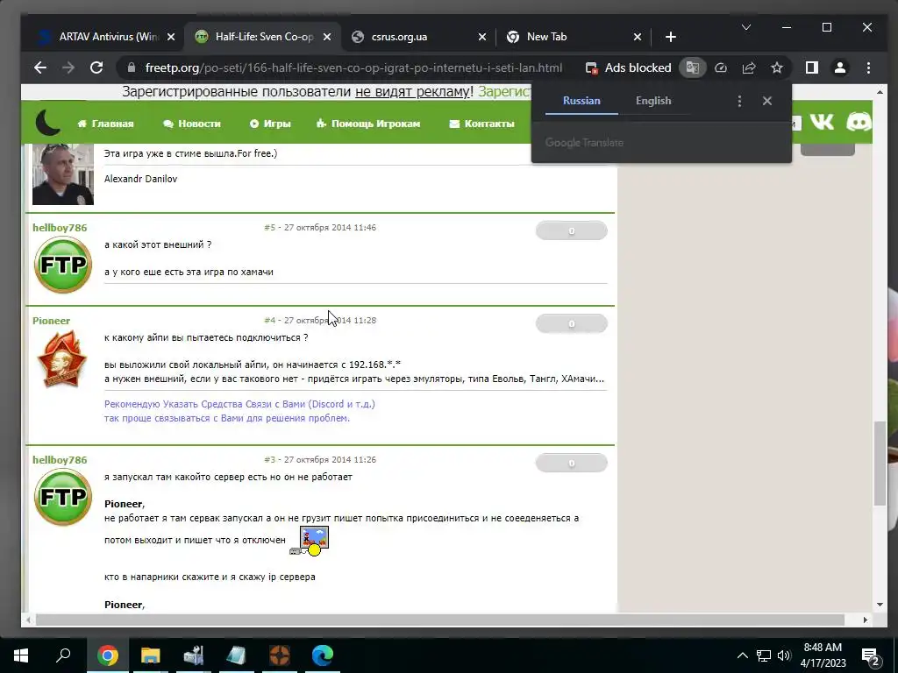Open Windows taskbar search

[63, 655]
